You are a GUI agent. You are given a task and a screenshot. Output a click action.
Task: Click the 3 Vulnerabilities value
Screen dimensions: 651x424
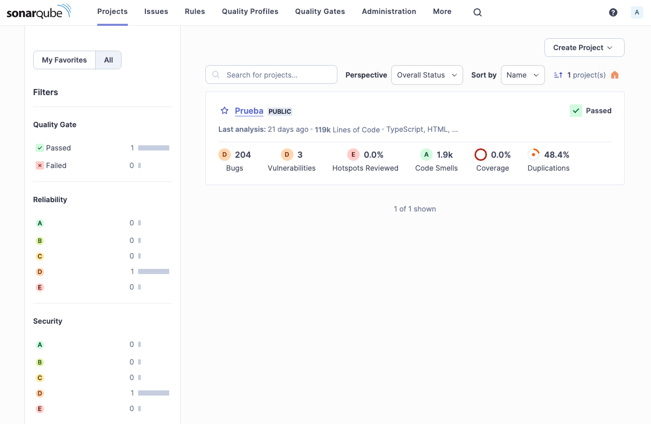[300, 155]
